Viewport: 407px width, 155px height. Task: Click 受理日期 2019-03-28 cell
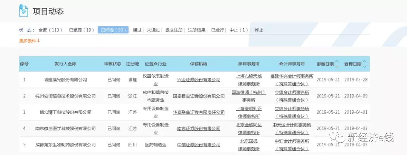[356, 80]
